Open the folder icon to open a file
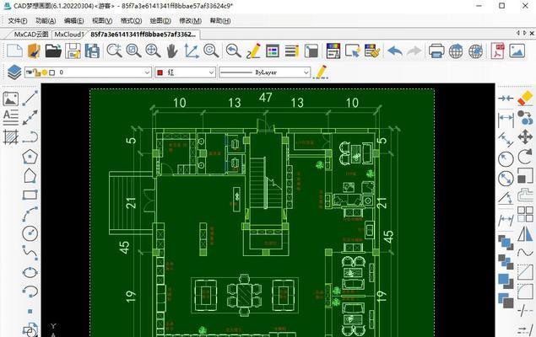 53,51
